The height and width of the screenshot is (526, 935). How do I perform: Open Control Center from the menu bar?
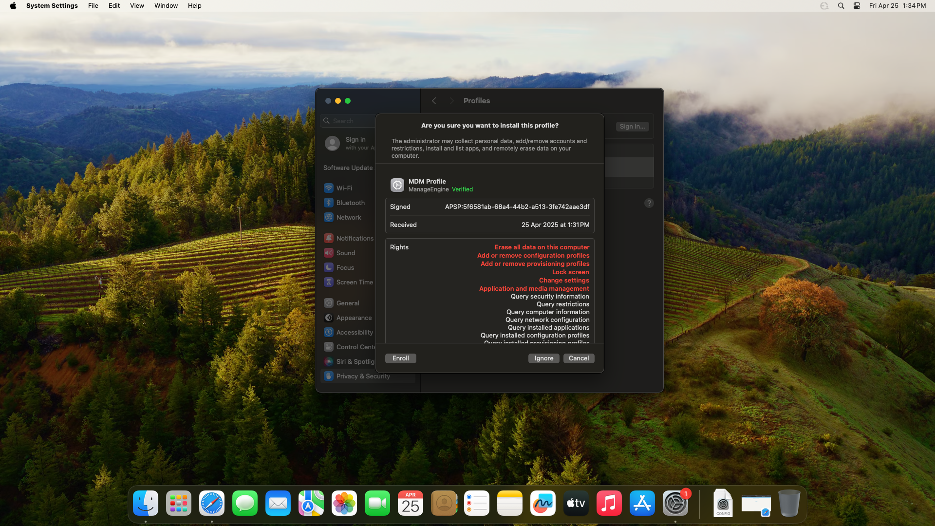857,6
